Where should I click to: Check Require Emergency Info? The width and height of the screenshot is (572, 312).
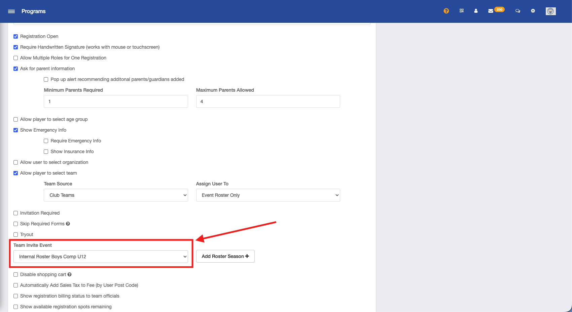[x=46, y=141]
